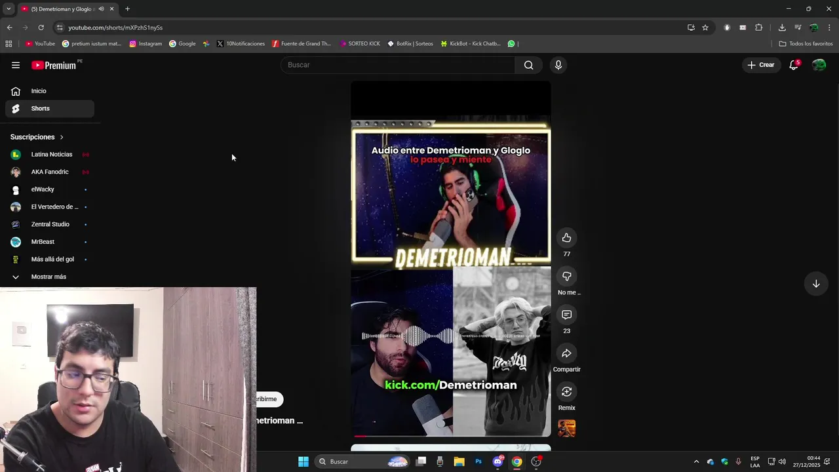Screen dimensions: 839x472
Task: Click the address bar URL
Action: pos(115,28)
